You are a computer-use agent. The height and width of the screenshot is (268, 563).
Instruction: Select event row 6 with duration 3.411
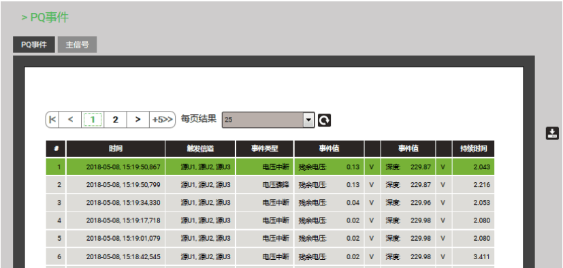tap(270, 257)
